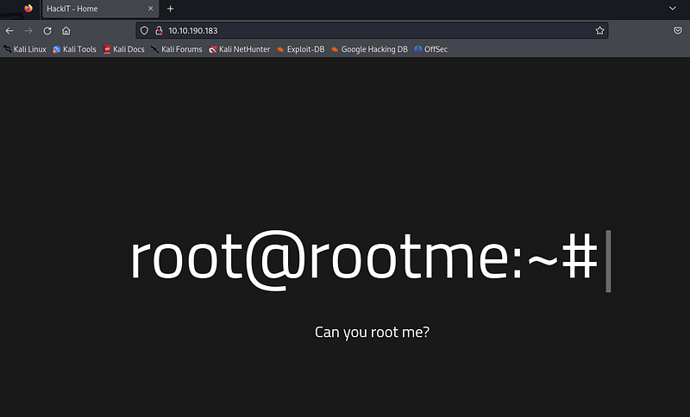This screenshot has width=690, height=417.
Task: Open a new tab with plus button
Action: tap(170, 9)
